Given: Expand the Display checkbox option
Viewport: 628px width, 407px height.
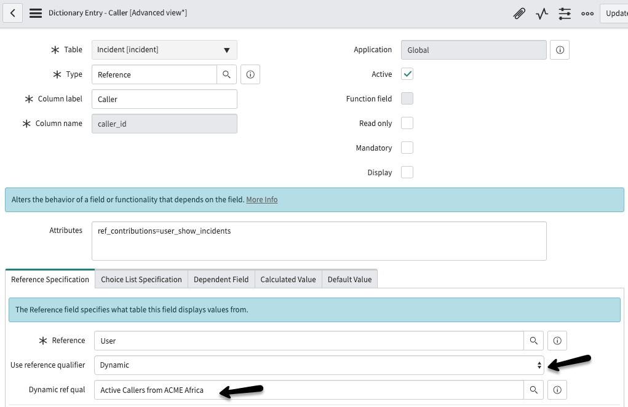Looking at the screenshot, I should point(407,172).
